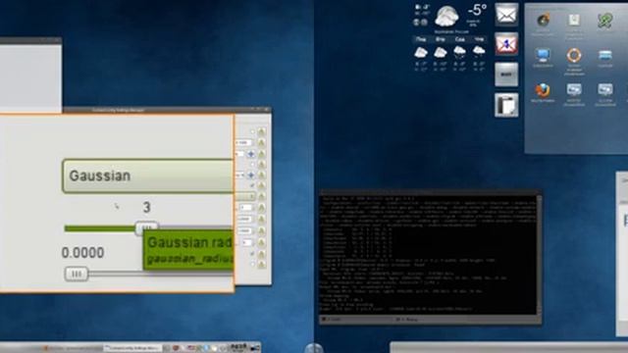Open the red-crossed envelope mail launcher
Viewport: 628px width, 353px height.
pyautogui.click(x=506, y=43)
